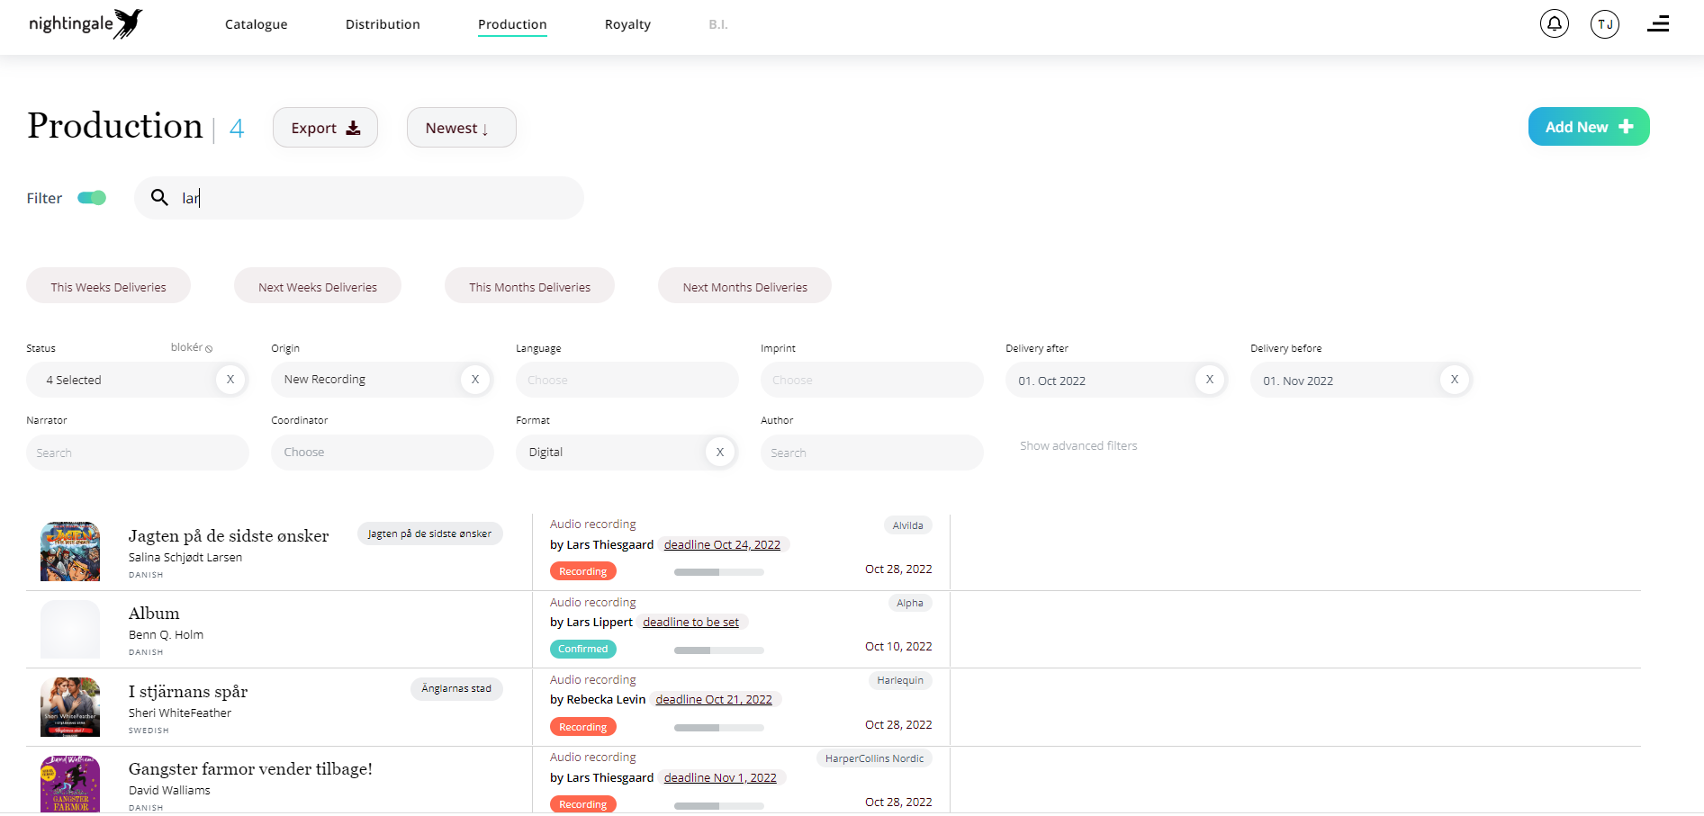This screenshot has height=816, width=1704.
Task: Open the Coordinator dropdown
Action: pyautogui.click(x=382, y=452)
